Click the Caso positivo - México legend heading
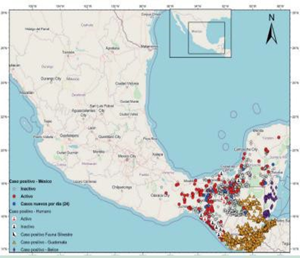This screenshot has height=258, width=300. pos(30,182)
